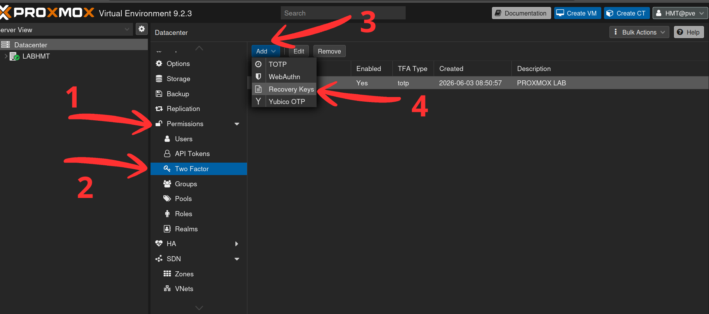Click the VNets network icon
Viewport: 709px width, 314px height.
point(167,288)
